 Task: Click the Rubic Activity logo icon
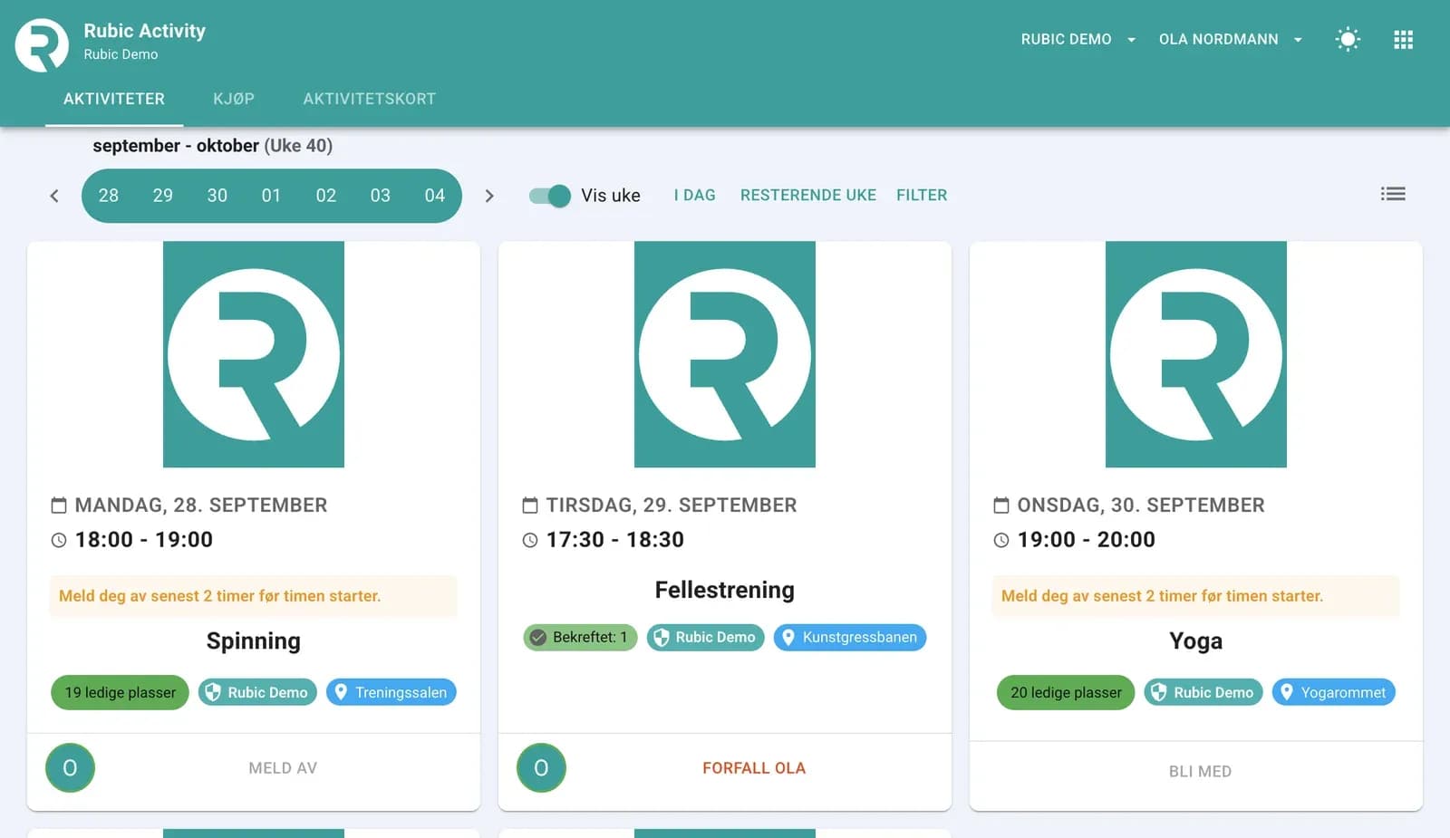tap(42, 44)
